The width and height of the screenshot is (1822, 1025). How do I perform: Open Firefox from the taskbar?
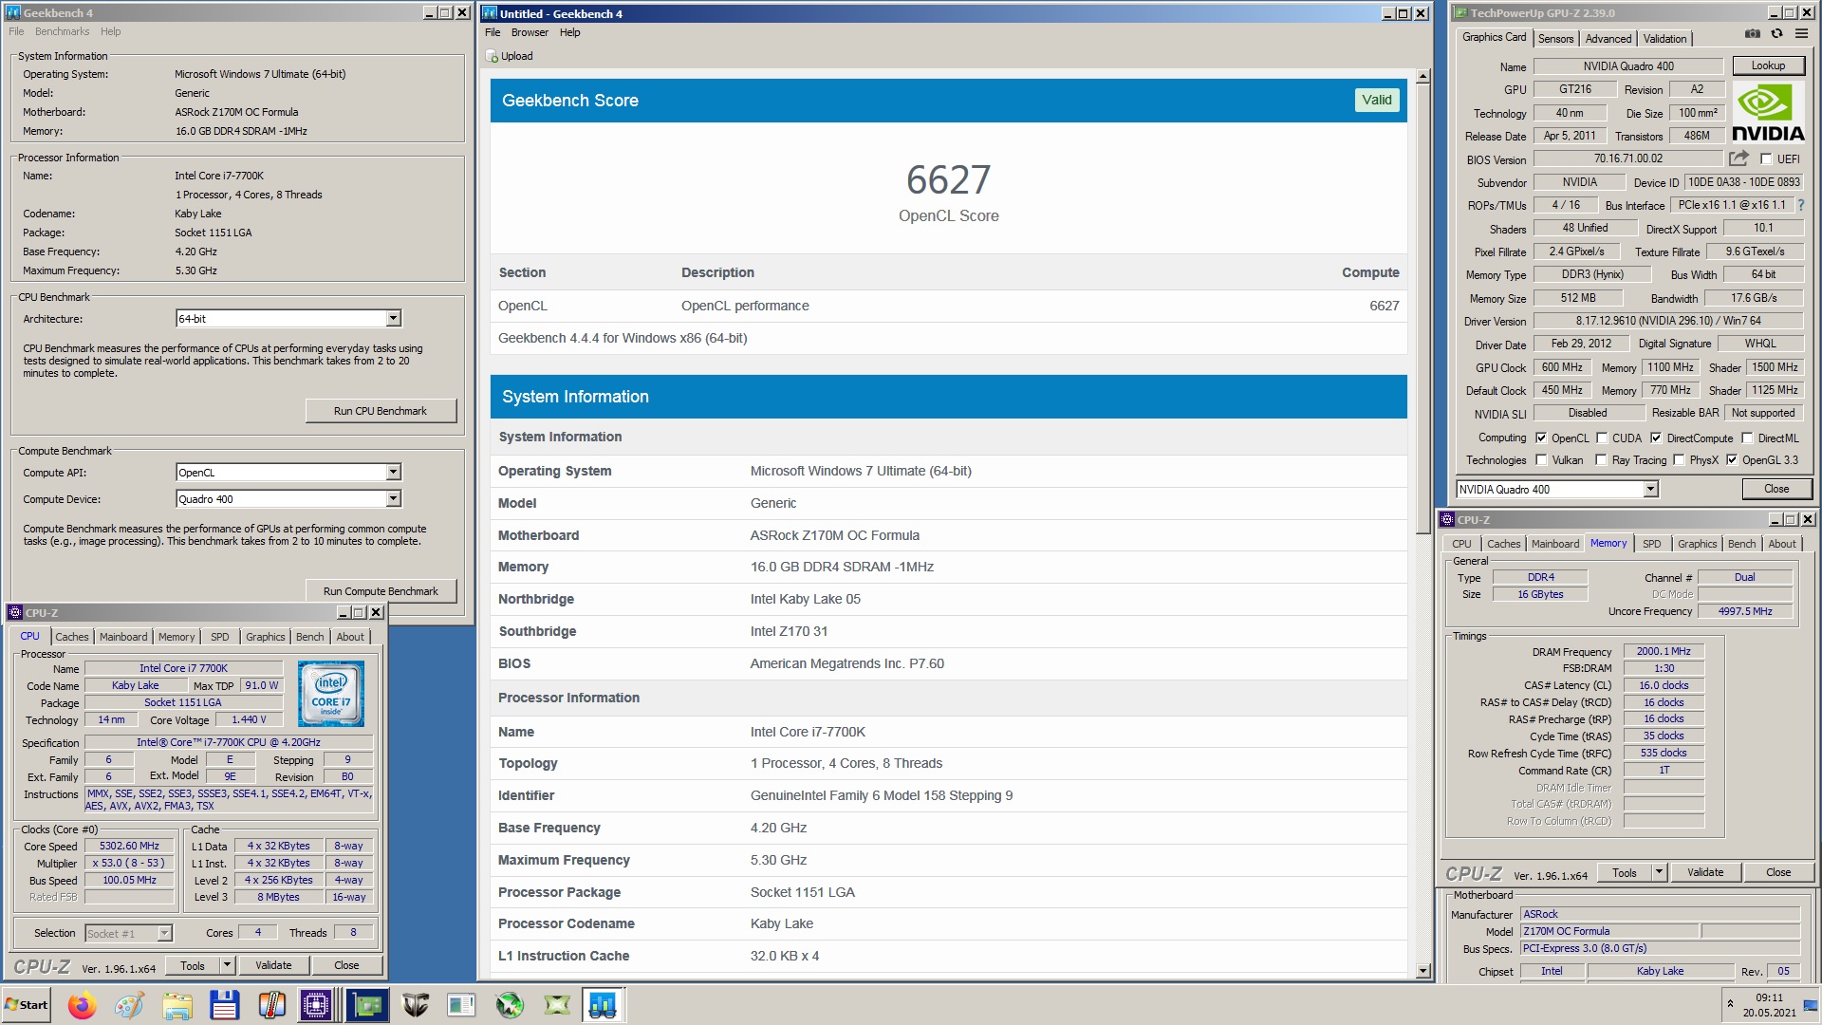82,1005
